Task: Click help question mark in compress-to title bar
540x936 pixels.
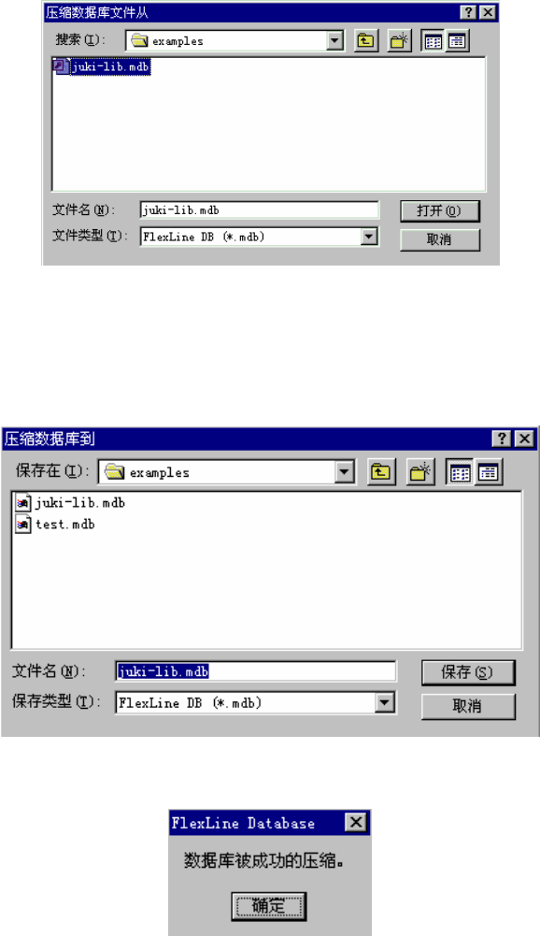Action: pos(502,439)
